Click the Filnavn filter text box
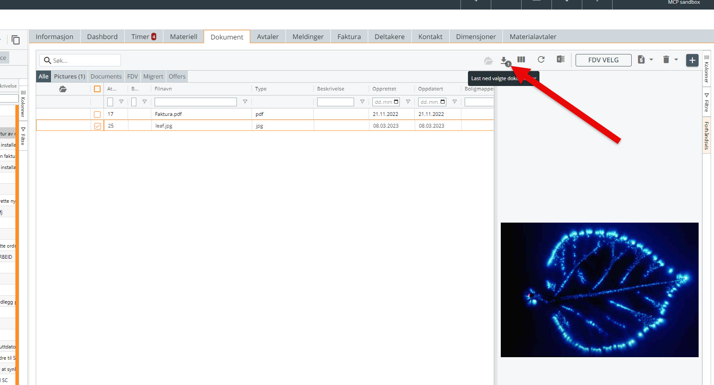Viewport: 714px width, 385px height. click(x=196, y=102)
